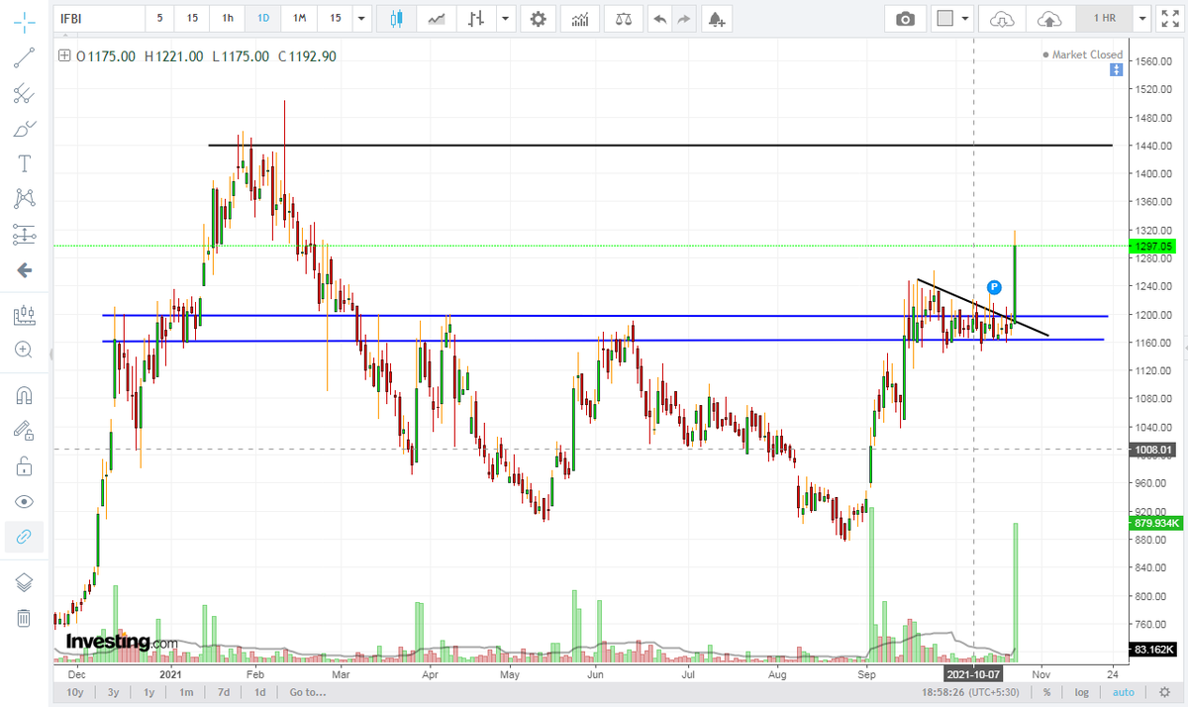Switch to the area chart style
The image size is (1188, 707).
click(437, 18)
